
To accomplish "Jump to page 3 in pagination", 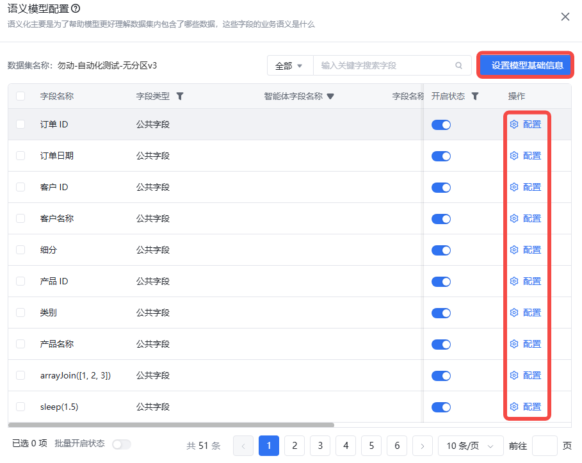I will [x=319, y=446].
